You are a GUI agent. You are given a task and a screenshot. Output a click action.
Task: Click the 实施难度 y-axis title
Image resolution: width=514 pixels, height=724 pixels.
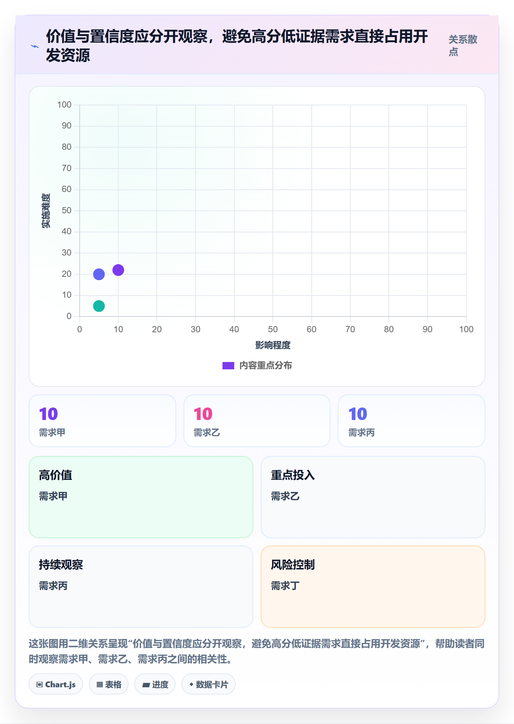(46, 211)
